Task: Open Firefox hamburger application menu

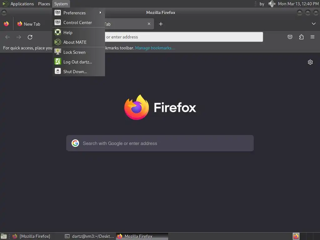Action: 312,37
